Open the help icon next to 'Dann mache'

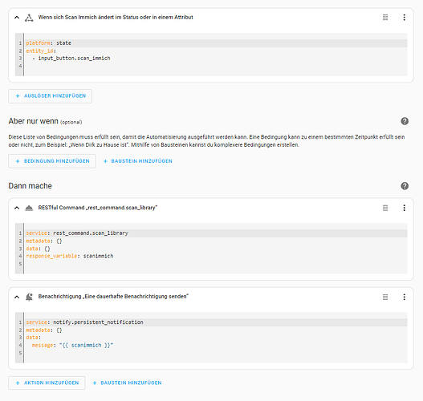(x=405, y=186)
